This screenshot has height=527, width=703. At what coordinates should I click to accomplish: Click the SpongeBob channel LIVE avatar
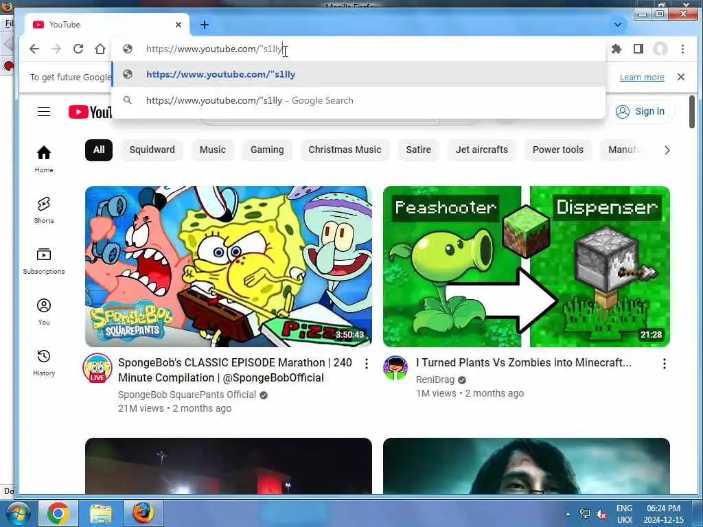pyautogui.click(x=97, y=368)
